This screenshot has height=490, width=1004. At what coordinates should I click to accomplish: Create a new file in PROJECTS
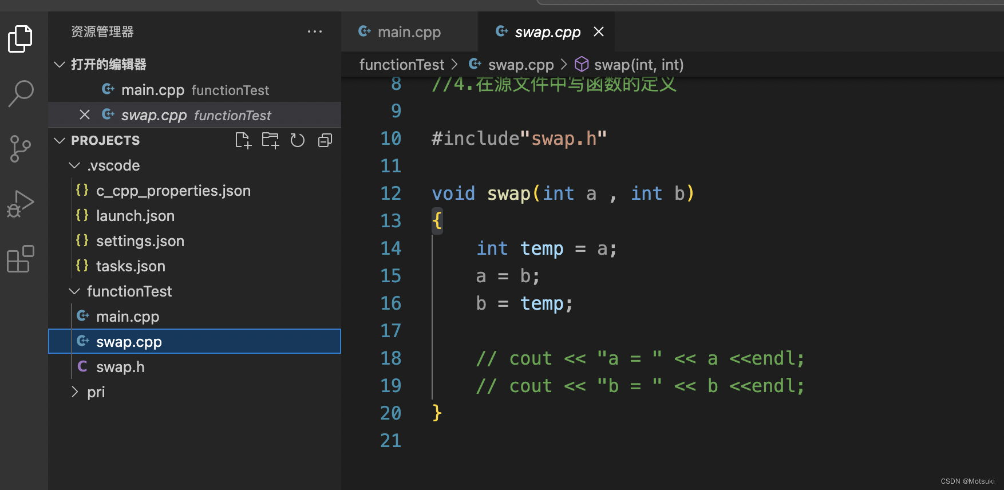point(243,140)
